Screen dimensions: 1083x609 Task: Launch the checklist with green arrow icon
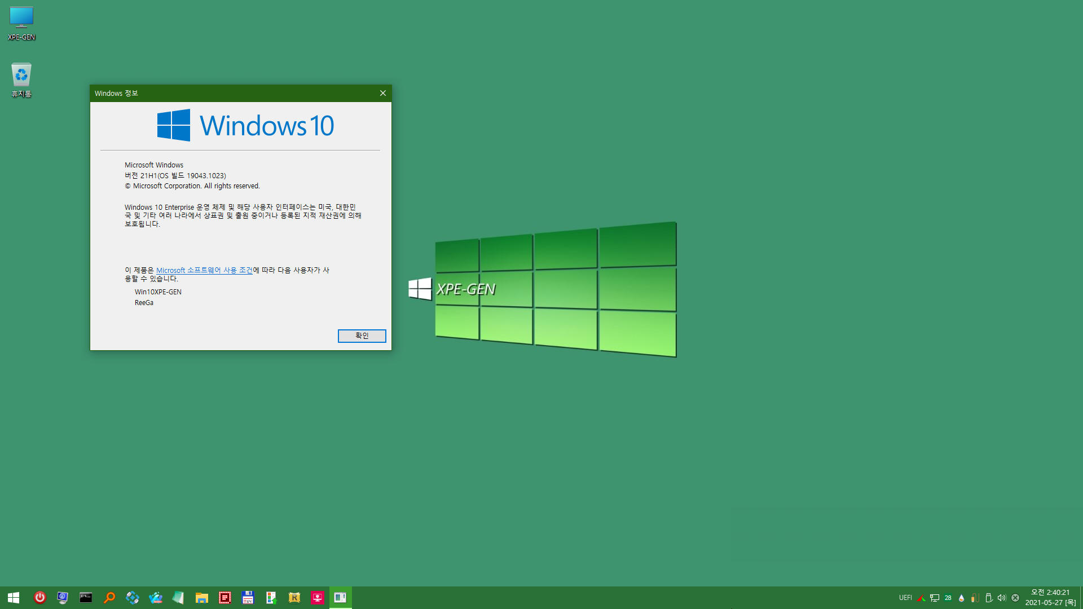(271, 598)
